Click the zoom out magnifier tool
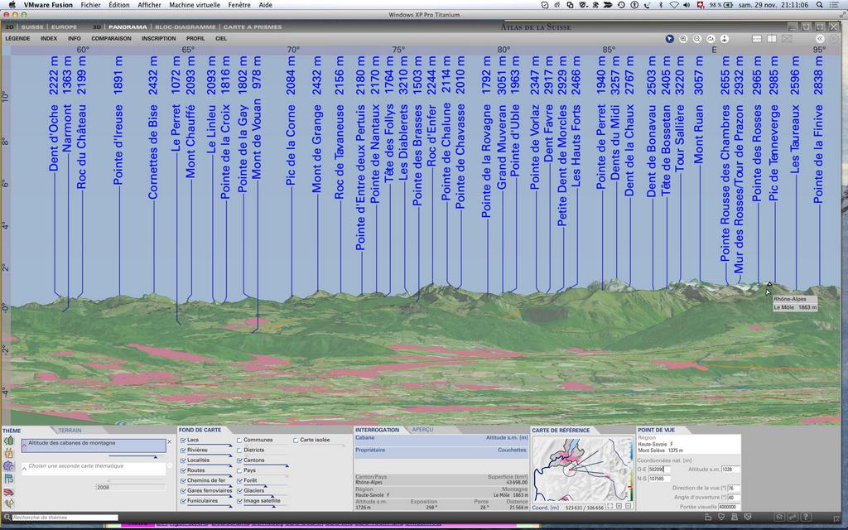The image size is (848, 530). pos(697,38)
